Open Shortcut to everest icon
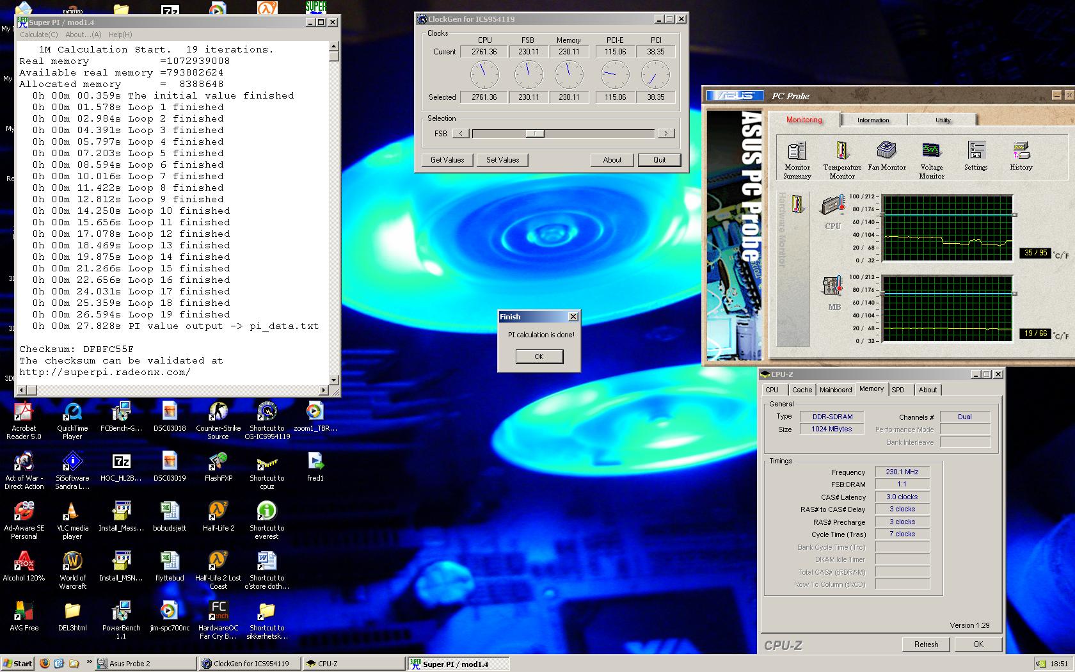Screen dimensions: 1075x672 (x=267, y=520)
